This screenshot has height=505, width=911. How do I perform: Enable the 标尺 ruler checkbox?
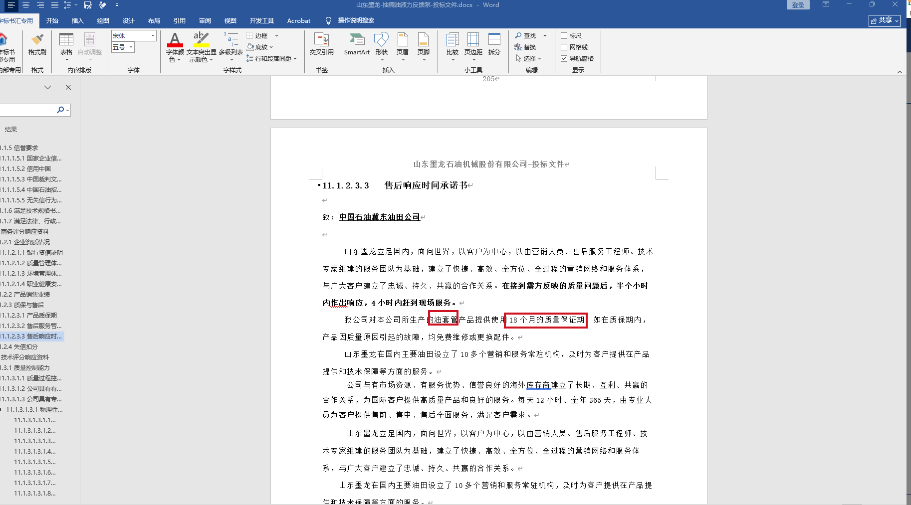click(564, 35)
